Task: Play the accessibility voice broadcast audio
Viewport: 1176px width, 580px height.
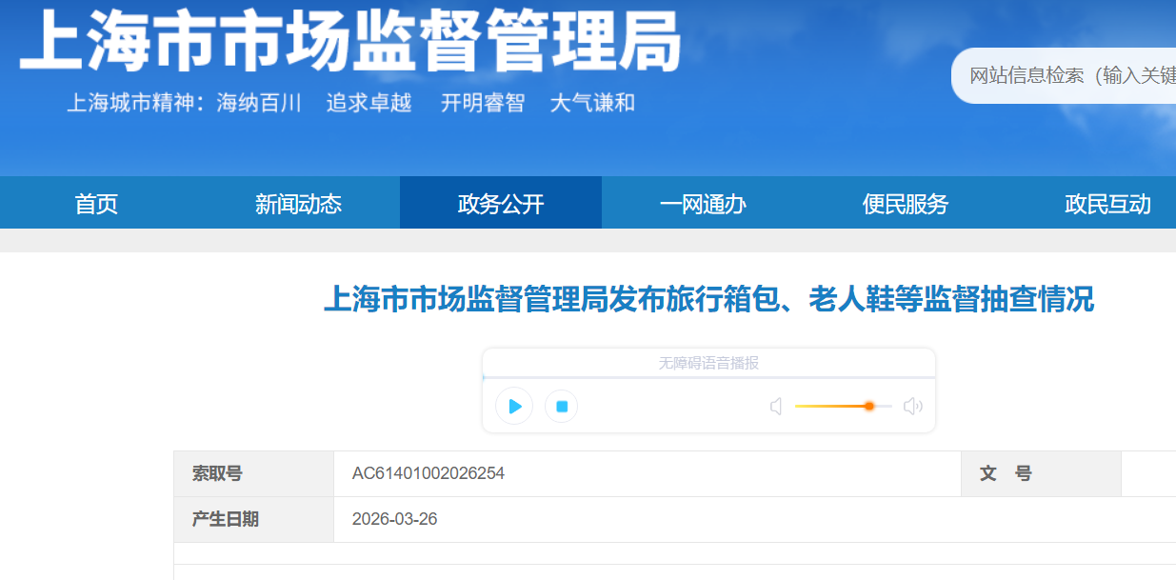Action: coord(514,407)
